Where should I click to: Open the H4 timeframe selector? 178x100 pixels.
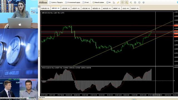click(x=108, y=2)
